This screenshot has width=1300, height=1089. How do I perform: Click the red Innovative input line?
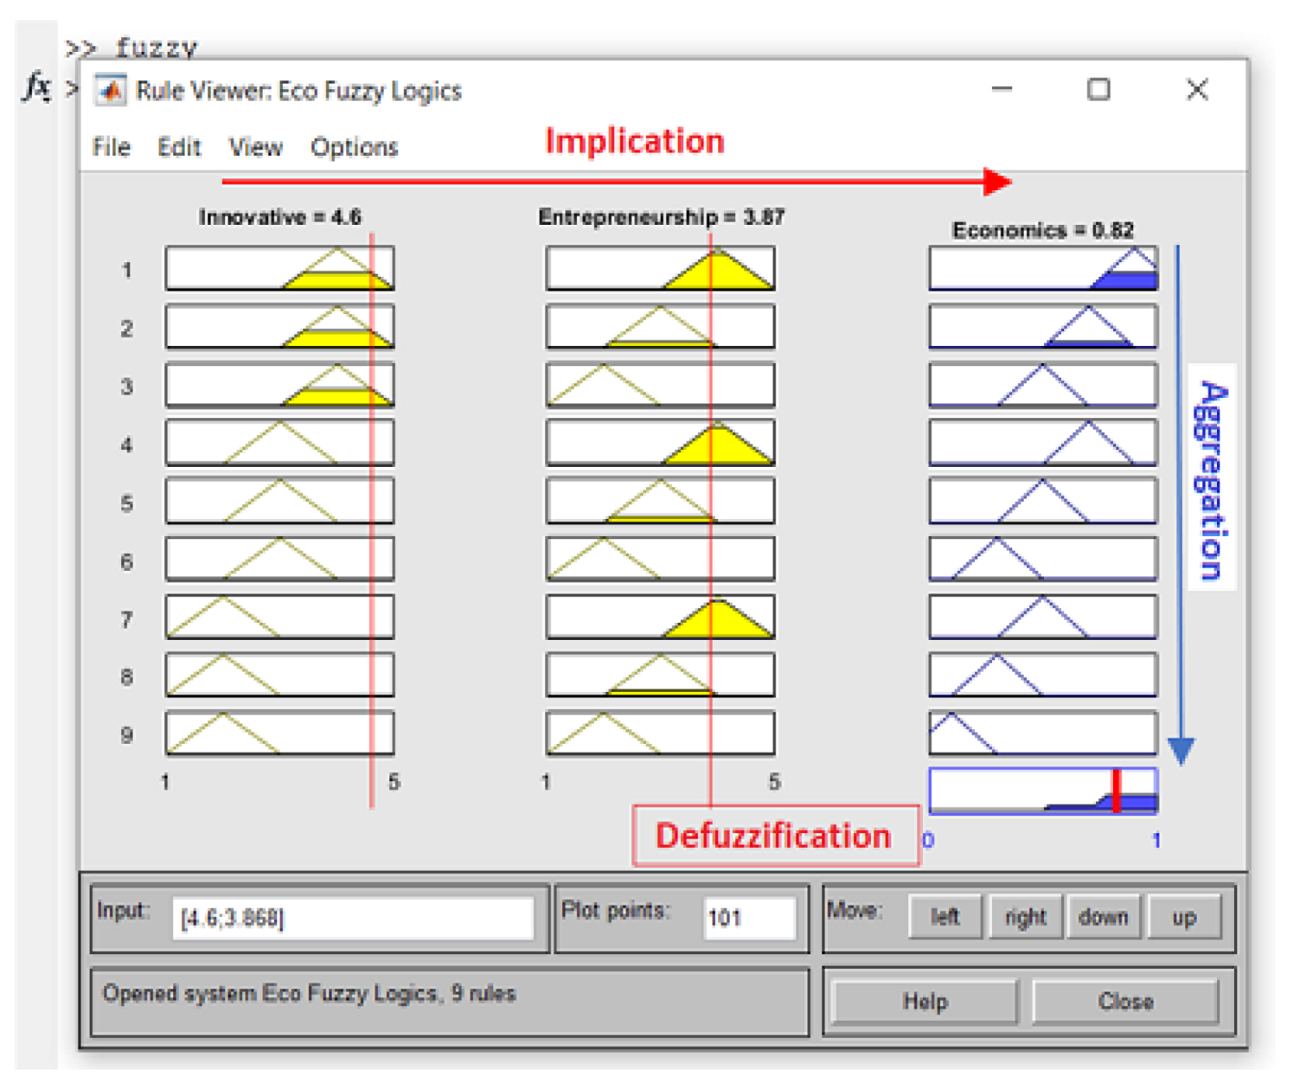pos(372,519)
